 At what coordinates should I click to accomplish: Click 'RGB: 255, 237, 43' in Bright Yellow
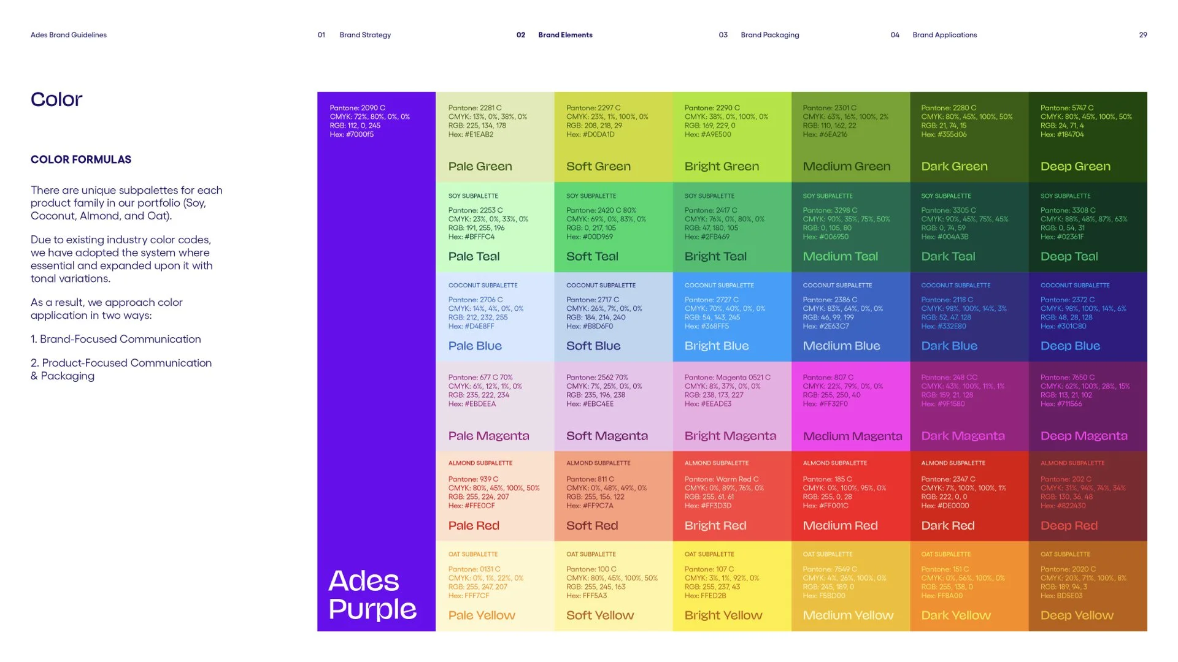coord(712,587)
